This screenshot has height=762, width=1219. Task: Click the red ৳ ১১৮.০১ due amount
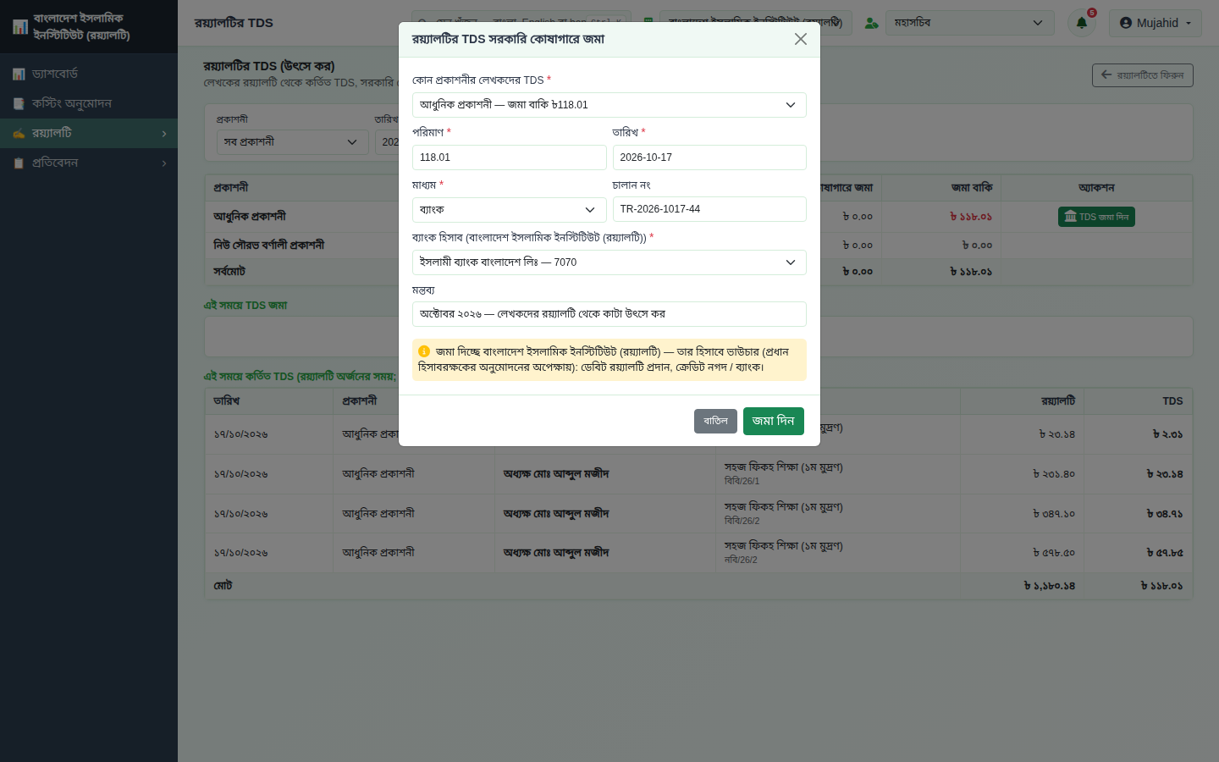point(971,217)
